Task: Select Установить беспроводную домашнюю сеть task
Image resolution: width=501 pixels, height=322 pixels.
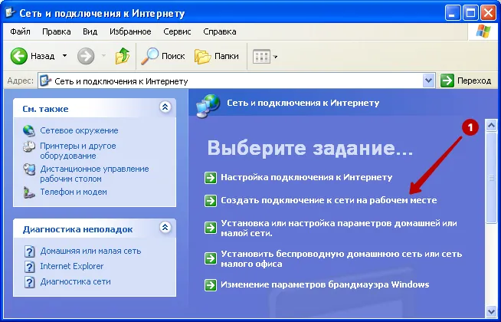Action: [x=341, y=258]
